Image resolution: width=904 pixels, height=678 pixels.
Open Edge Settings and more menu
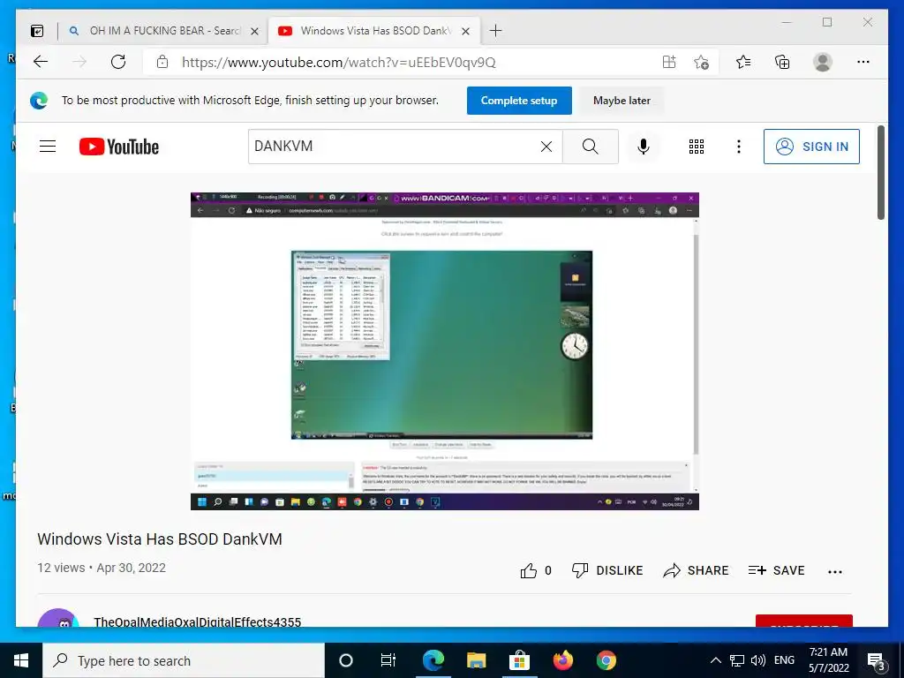click(x=863, y=62)
